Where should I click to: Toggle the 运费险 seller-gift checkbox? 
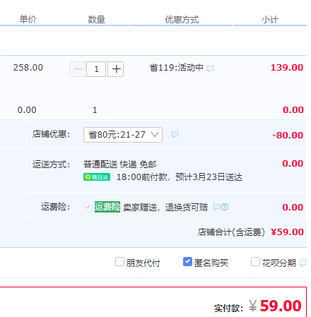pos(88,207)
